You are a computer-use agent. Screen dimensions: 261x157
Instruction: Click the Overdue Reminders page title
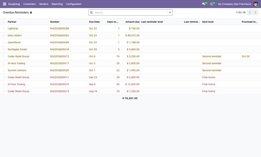tap(16, 13)
